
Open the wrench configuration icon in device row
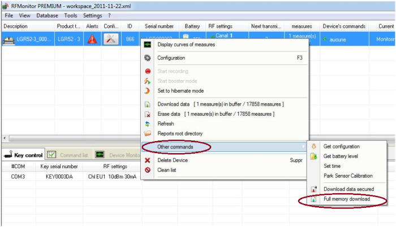(111, 39)
